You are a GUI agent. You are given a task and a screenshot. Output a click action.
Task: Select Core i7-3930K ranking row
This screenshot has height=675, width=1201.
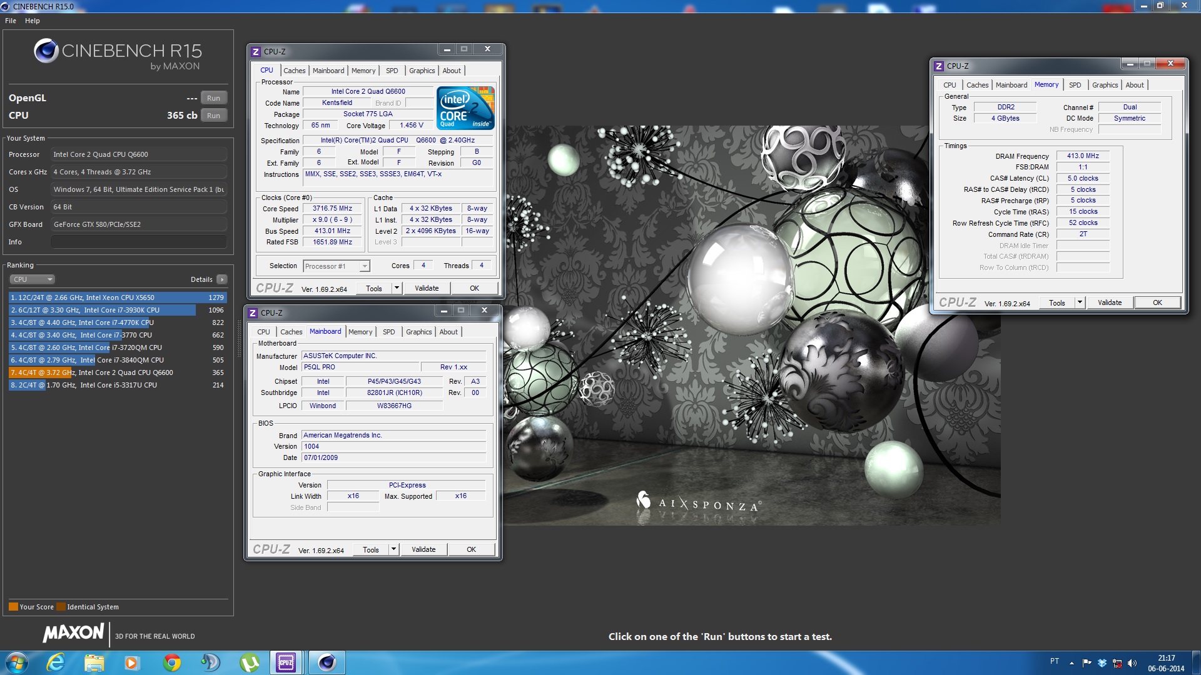(118, 310)
